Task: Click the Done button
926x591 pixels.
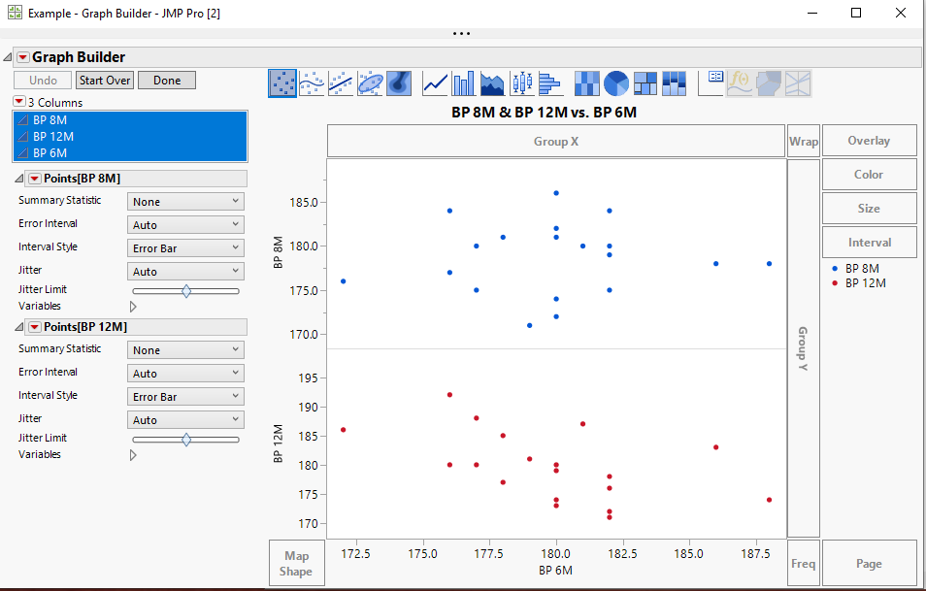Action: pyautogui.click(x=167, y=81)
